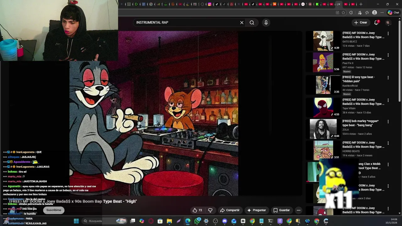Like the video with 72 likes

198,210
